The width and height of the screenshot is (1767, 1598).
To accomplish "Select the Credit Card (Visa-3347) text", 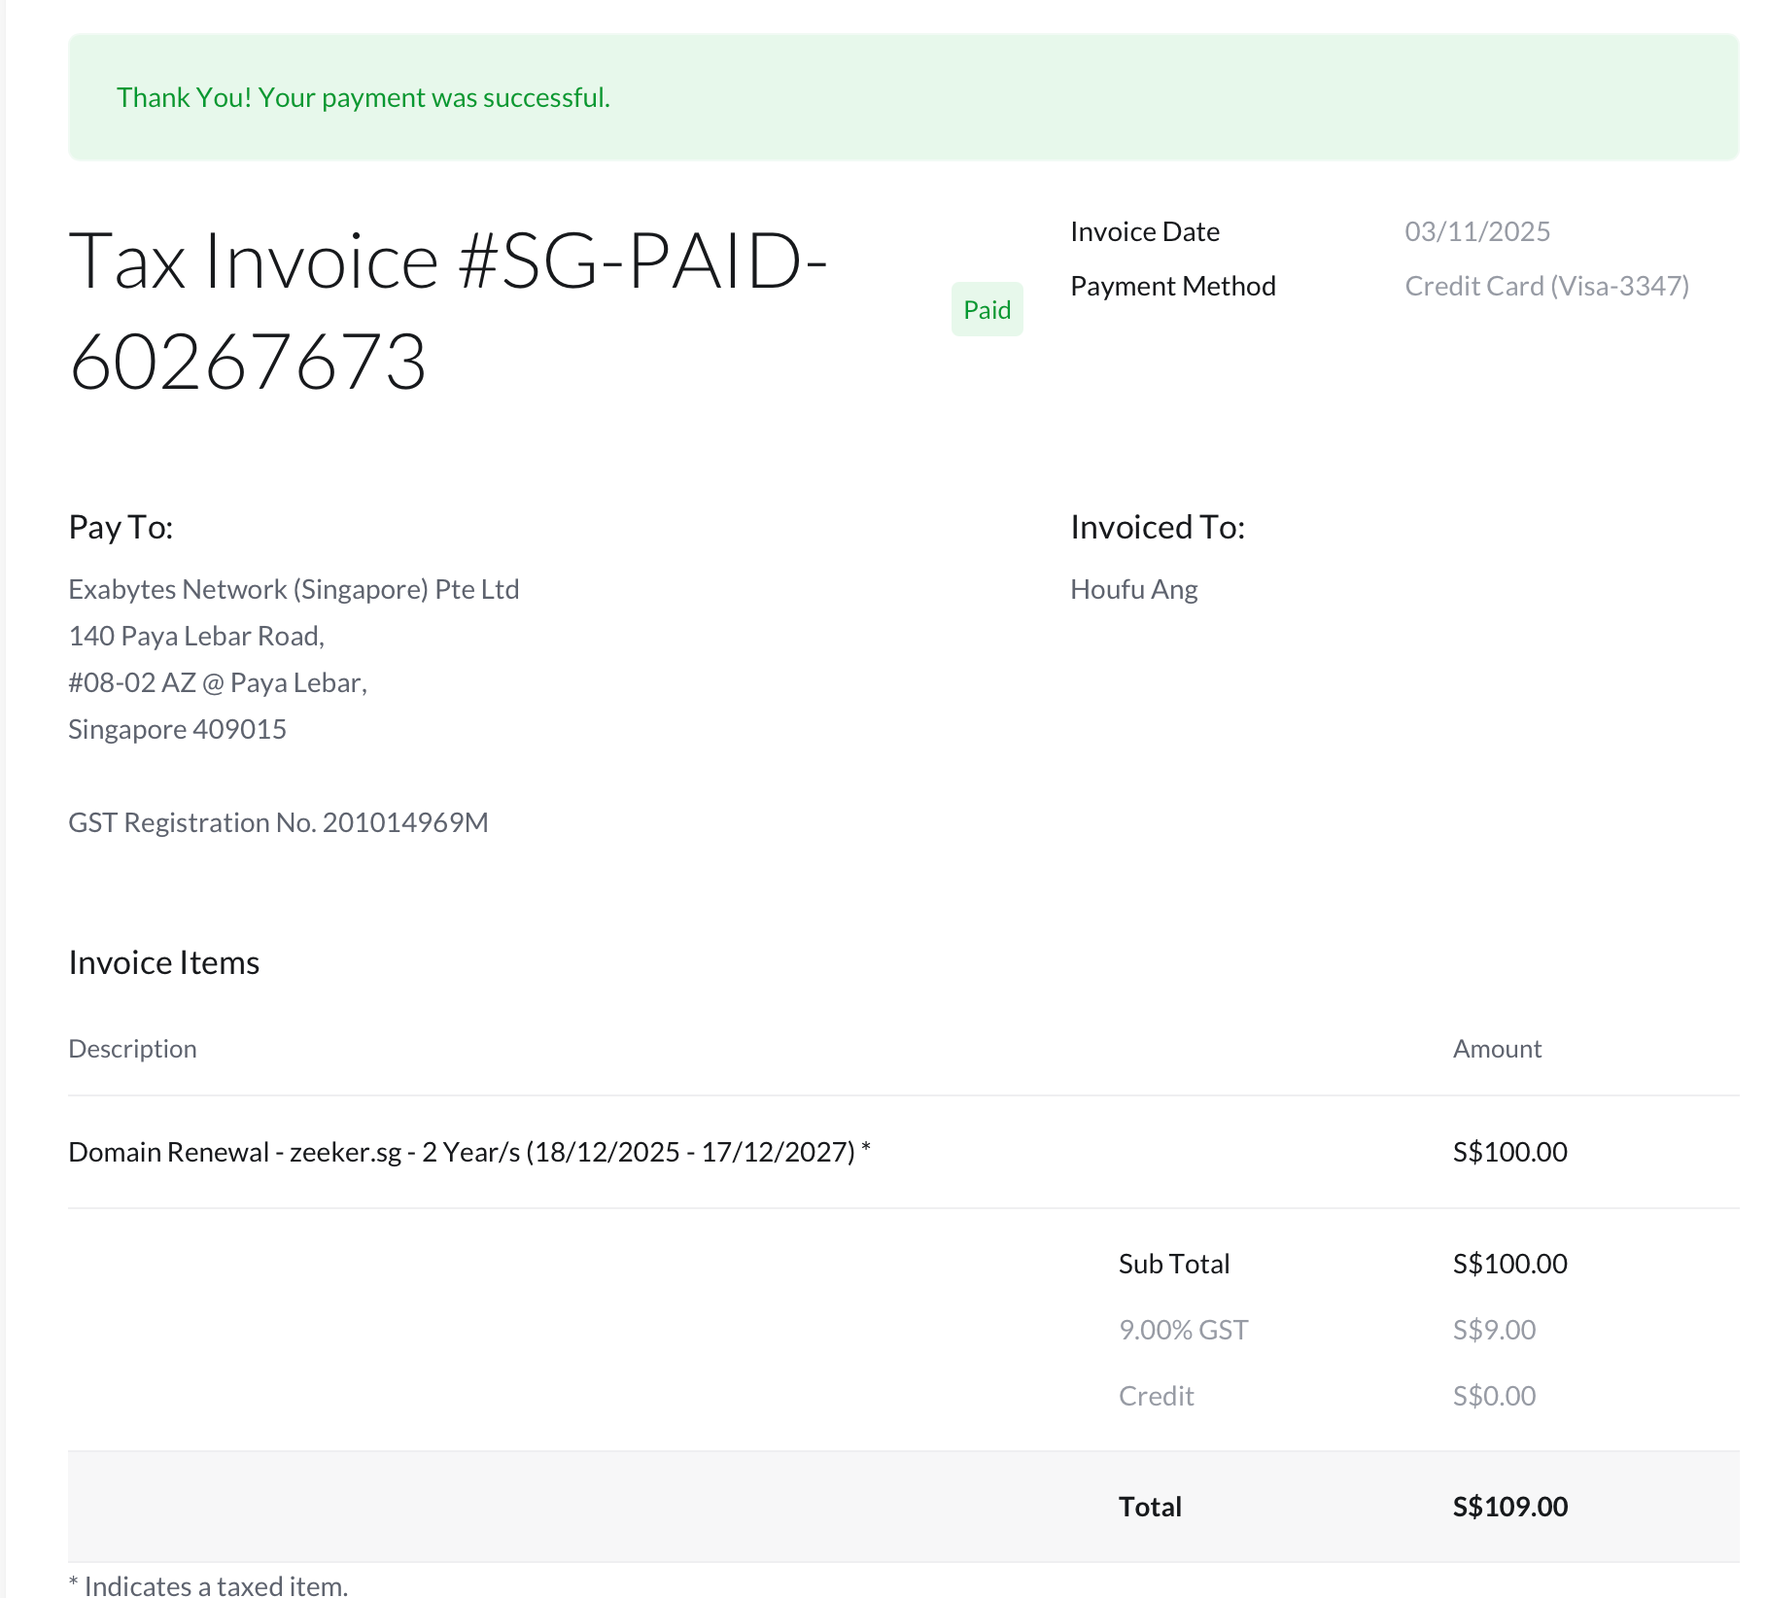I will pos(1546,286).
